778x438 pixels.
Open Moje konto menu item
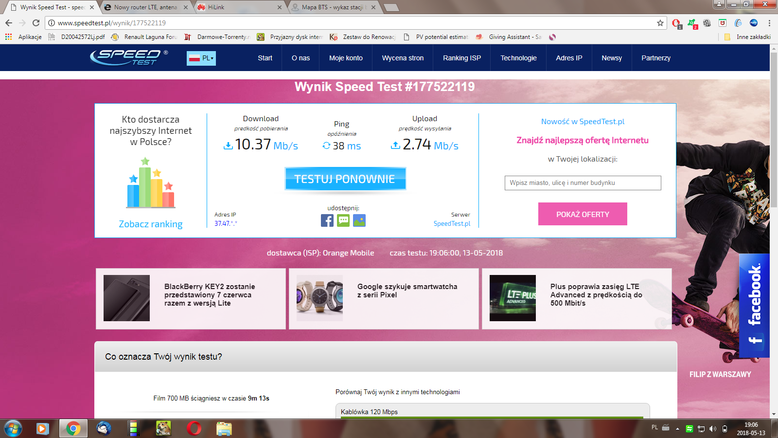(x=346, y=58)
